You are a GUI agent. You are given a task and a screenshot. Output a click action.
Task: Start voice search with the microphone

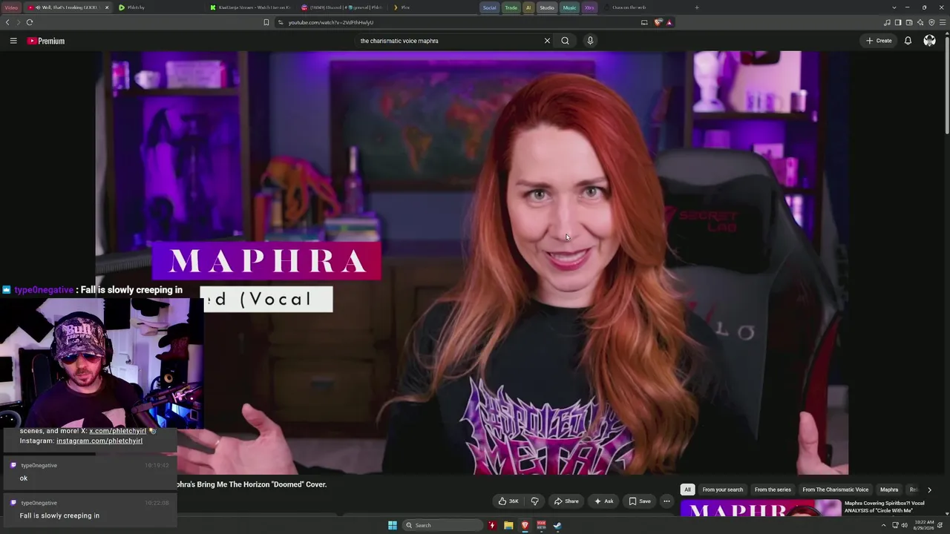590,41
